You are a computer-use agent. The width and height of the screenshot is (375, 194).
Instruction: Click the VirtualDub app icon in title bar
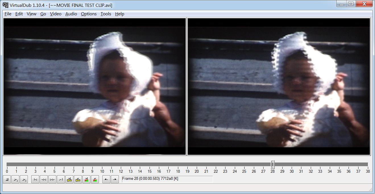pyautogui.click(x=5, y=5)
